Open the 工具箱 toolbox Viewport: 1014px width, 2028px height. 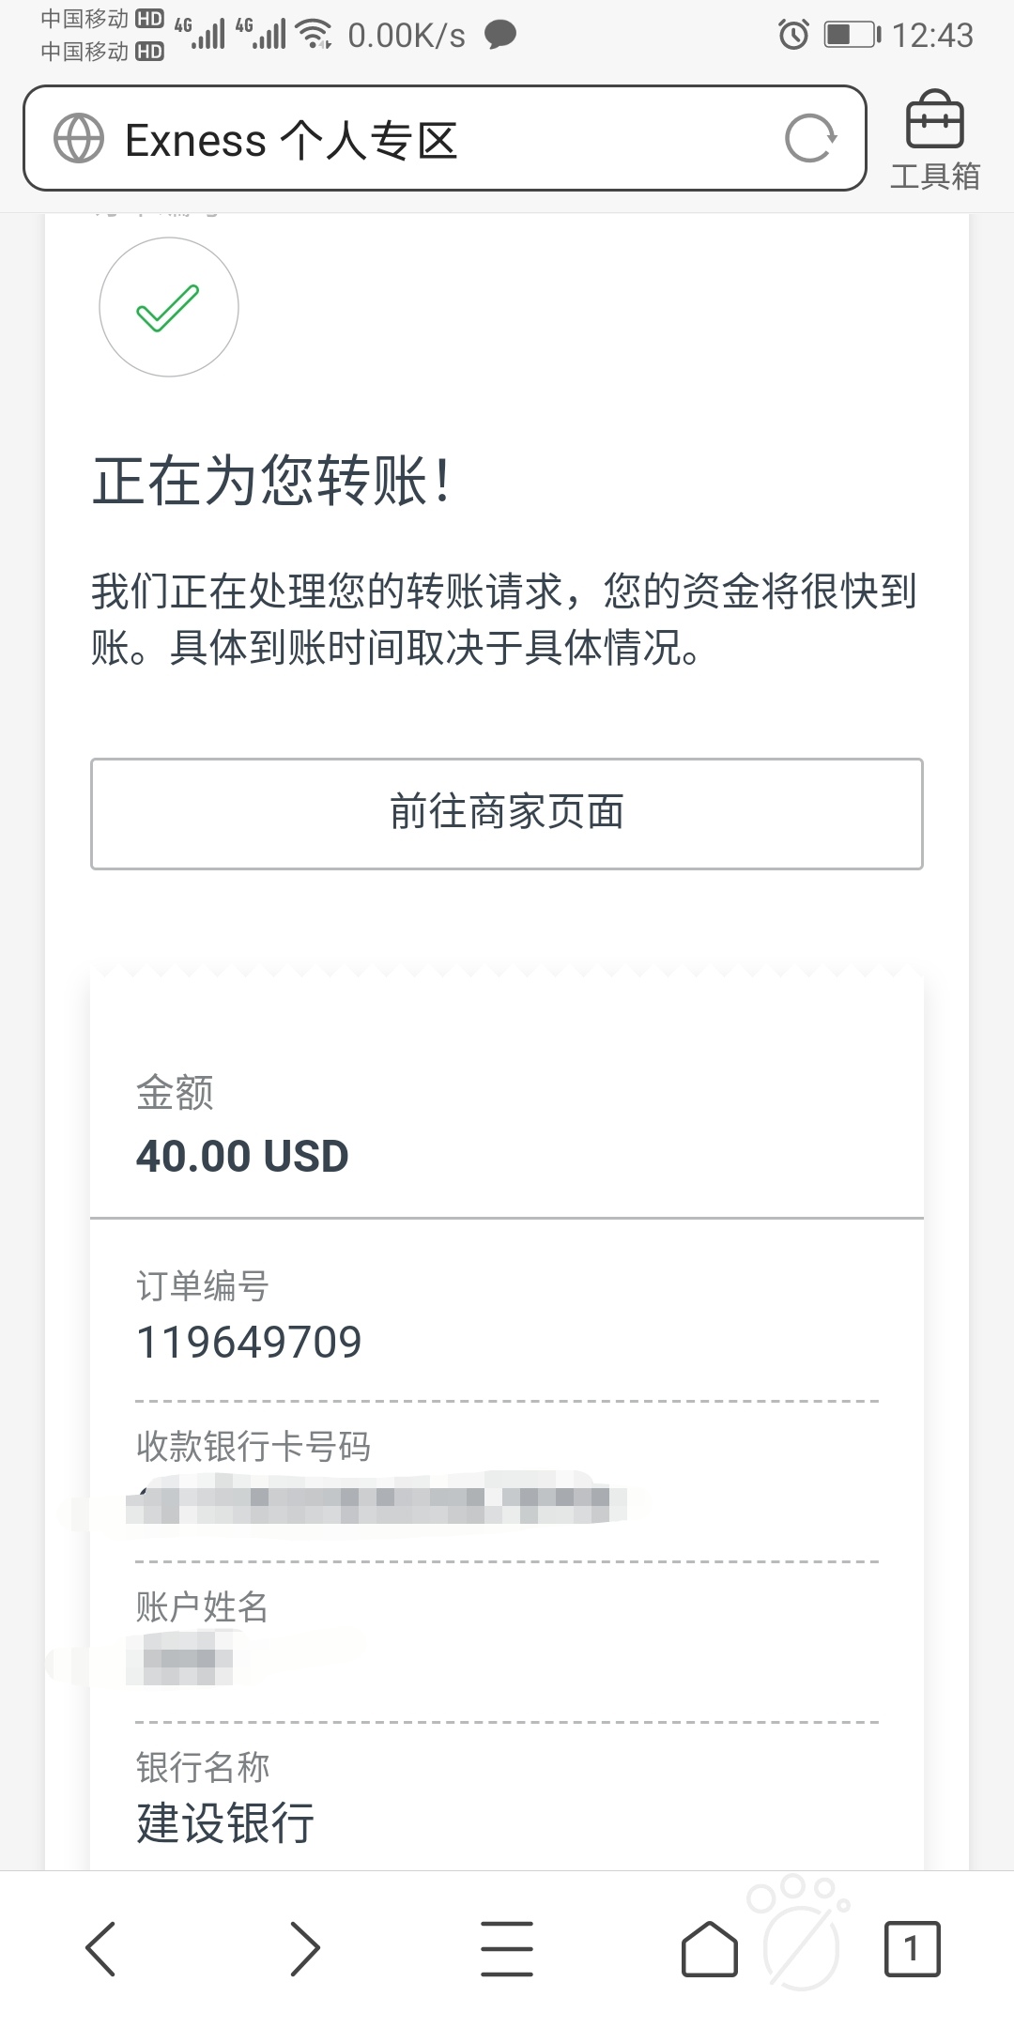point(934,141)
